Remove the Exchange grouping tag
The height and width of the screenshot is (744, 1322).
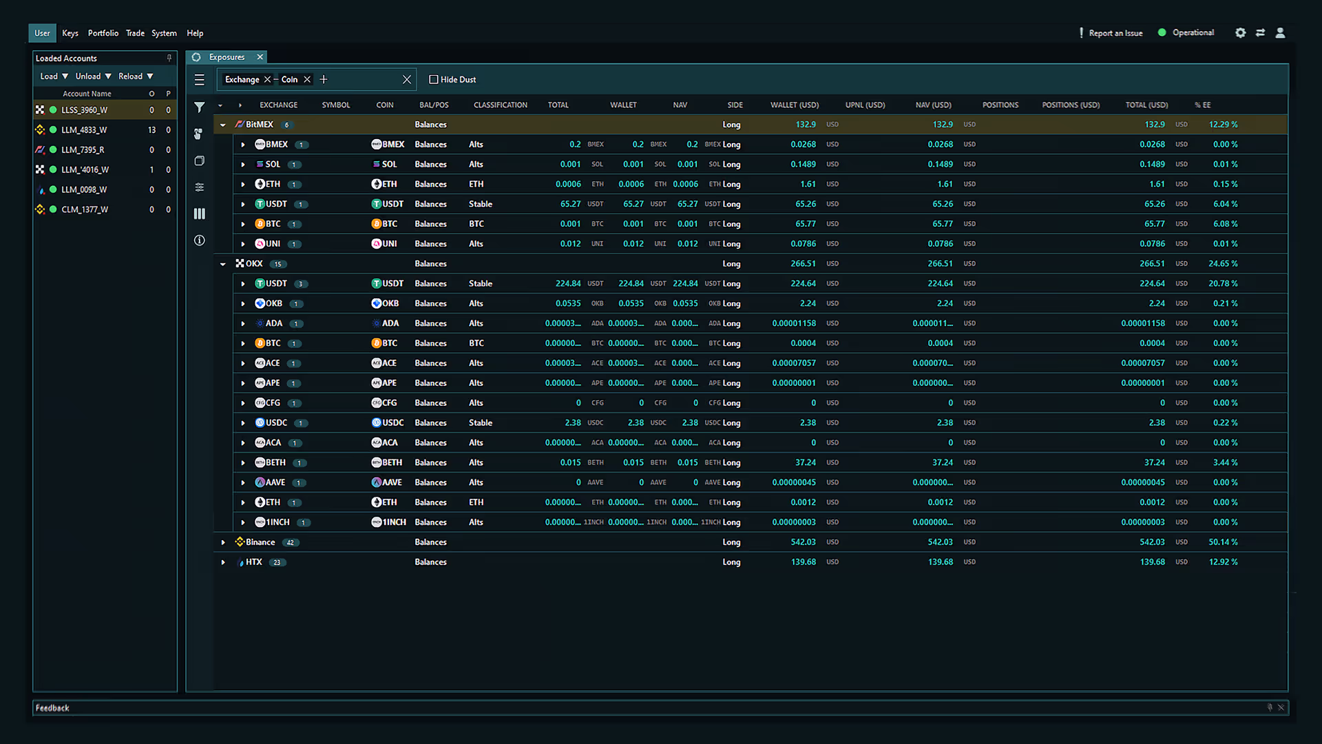tap(267, 80)
